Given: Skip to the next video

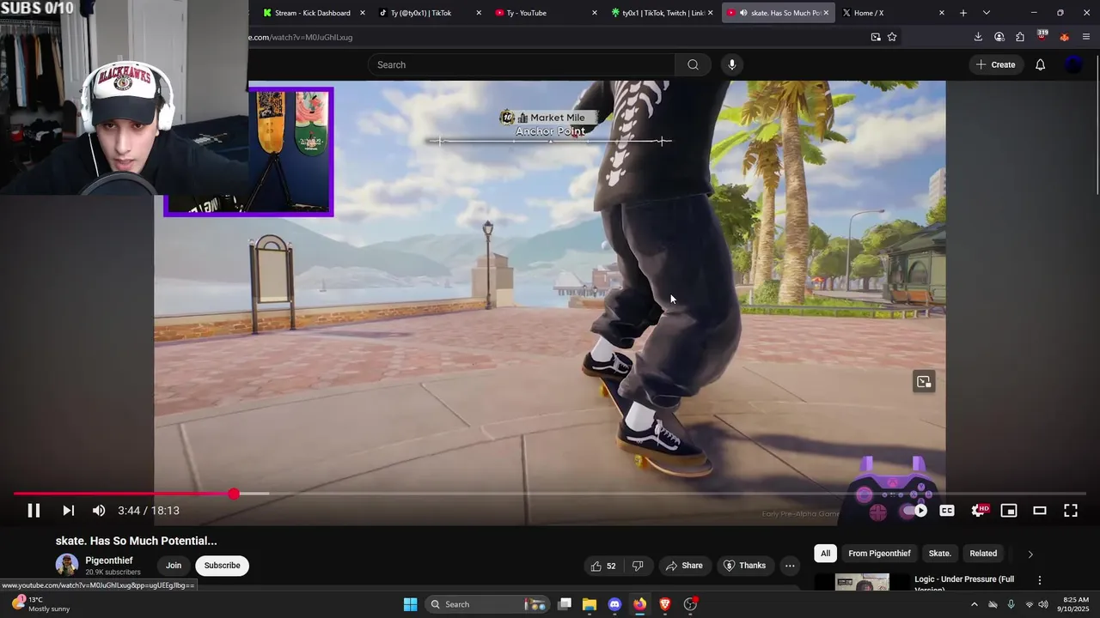Looking at the screenshot, I should (x=68, y=511).
